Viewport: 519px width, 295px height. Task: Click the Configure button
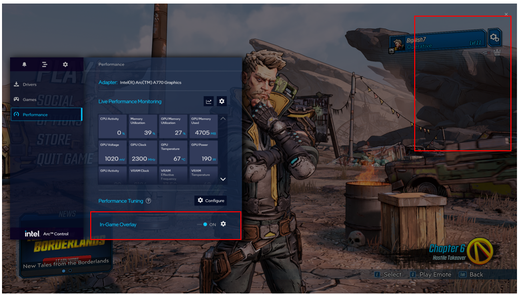(x=211, y=200)
